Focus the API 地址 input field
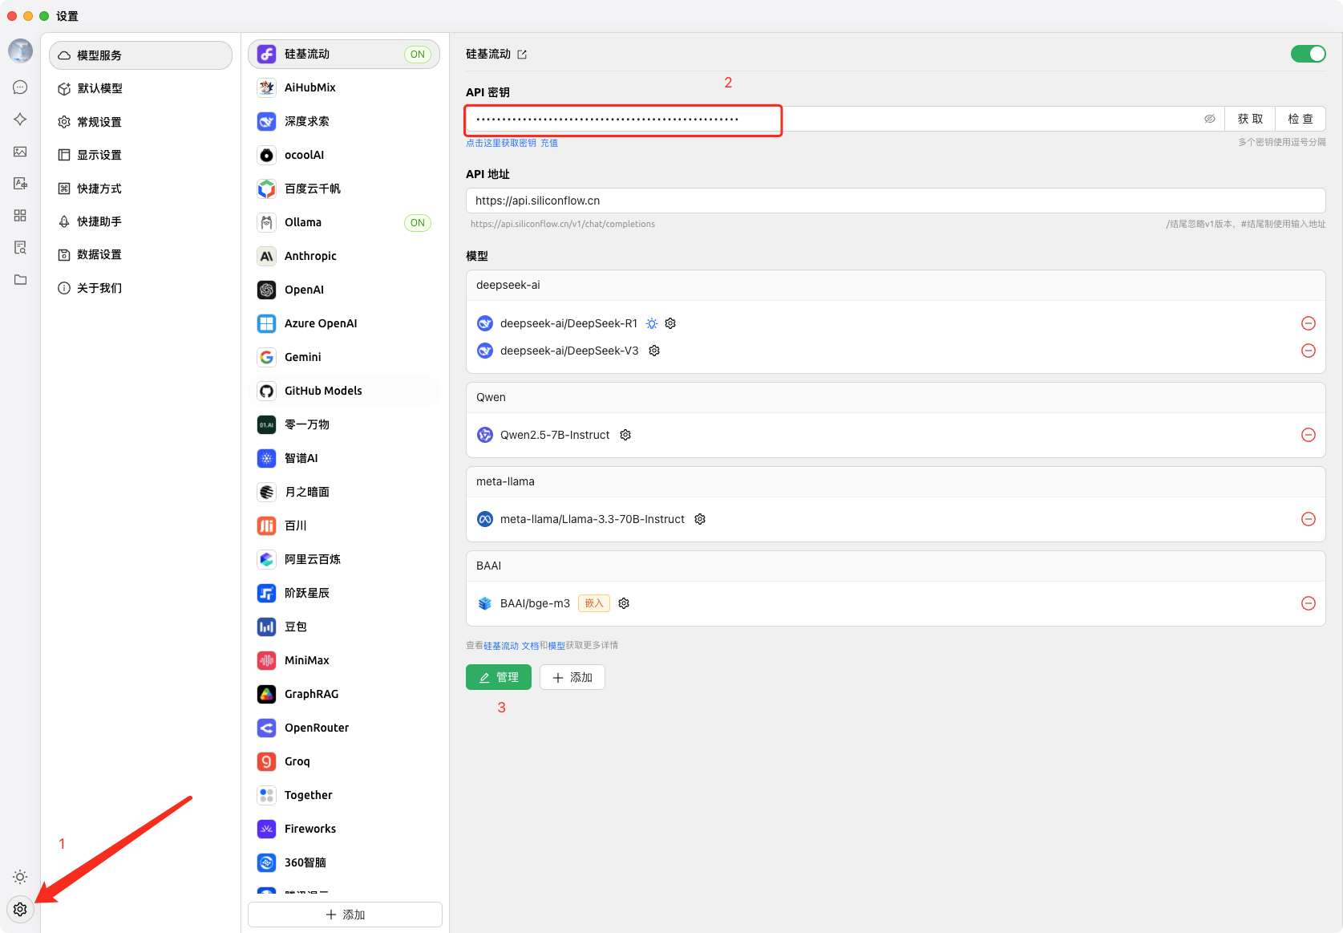 click(x=896, y=201)
